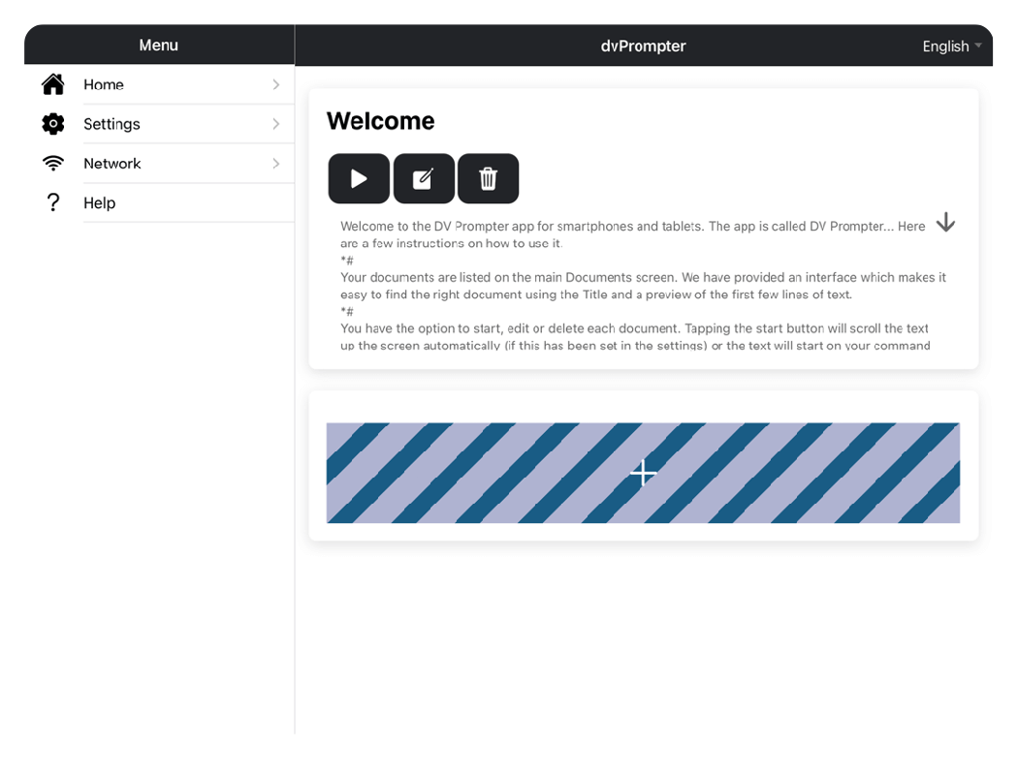Start the Welcome document playback
1018x774 pixels.
[359, 178]
